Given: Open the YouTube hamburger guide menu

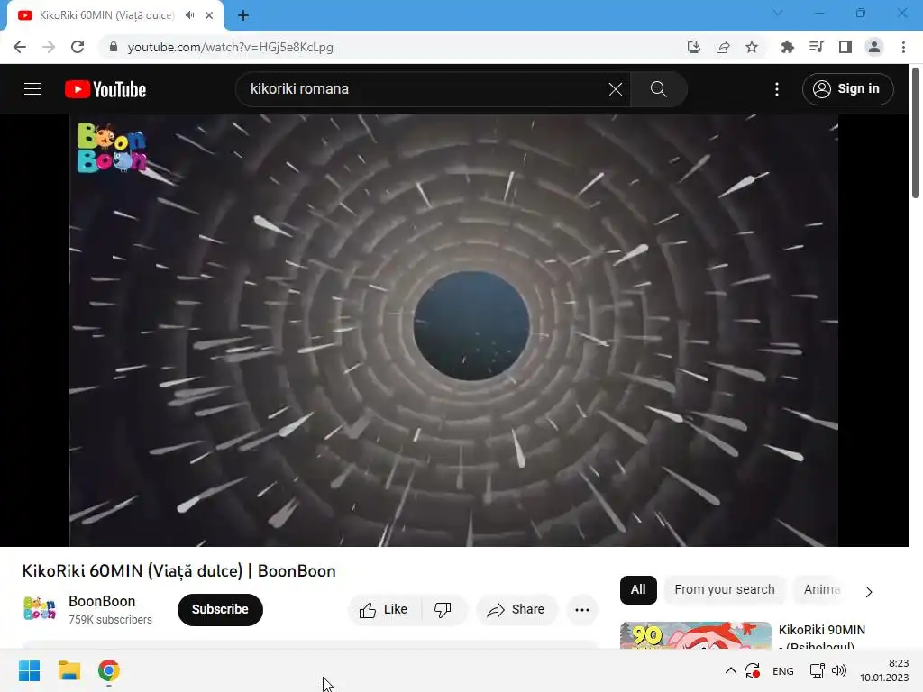Looking at the screenshot, I should click(32, 89).
